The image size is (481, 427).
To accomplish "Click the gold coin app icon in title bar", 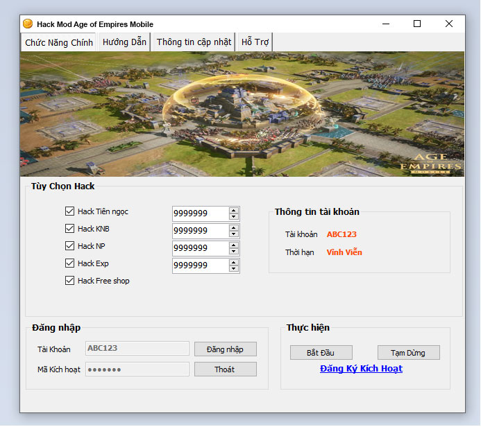I will [x=28, y=24].
